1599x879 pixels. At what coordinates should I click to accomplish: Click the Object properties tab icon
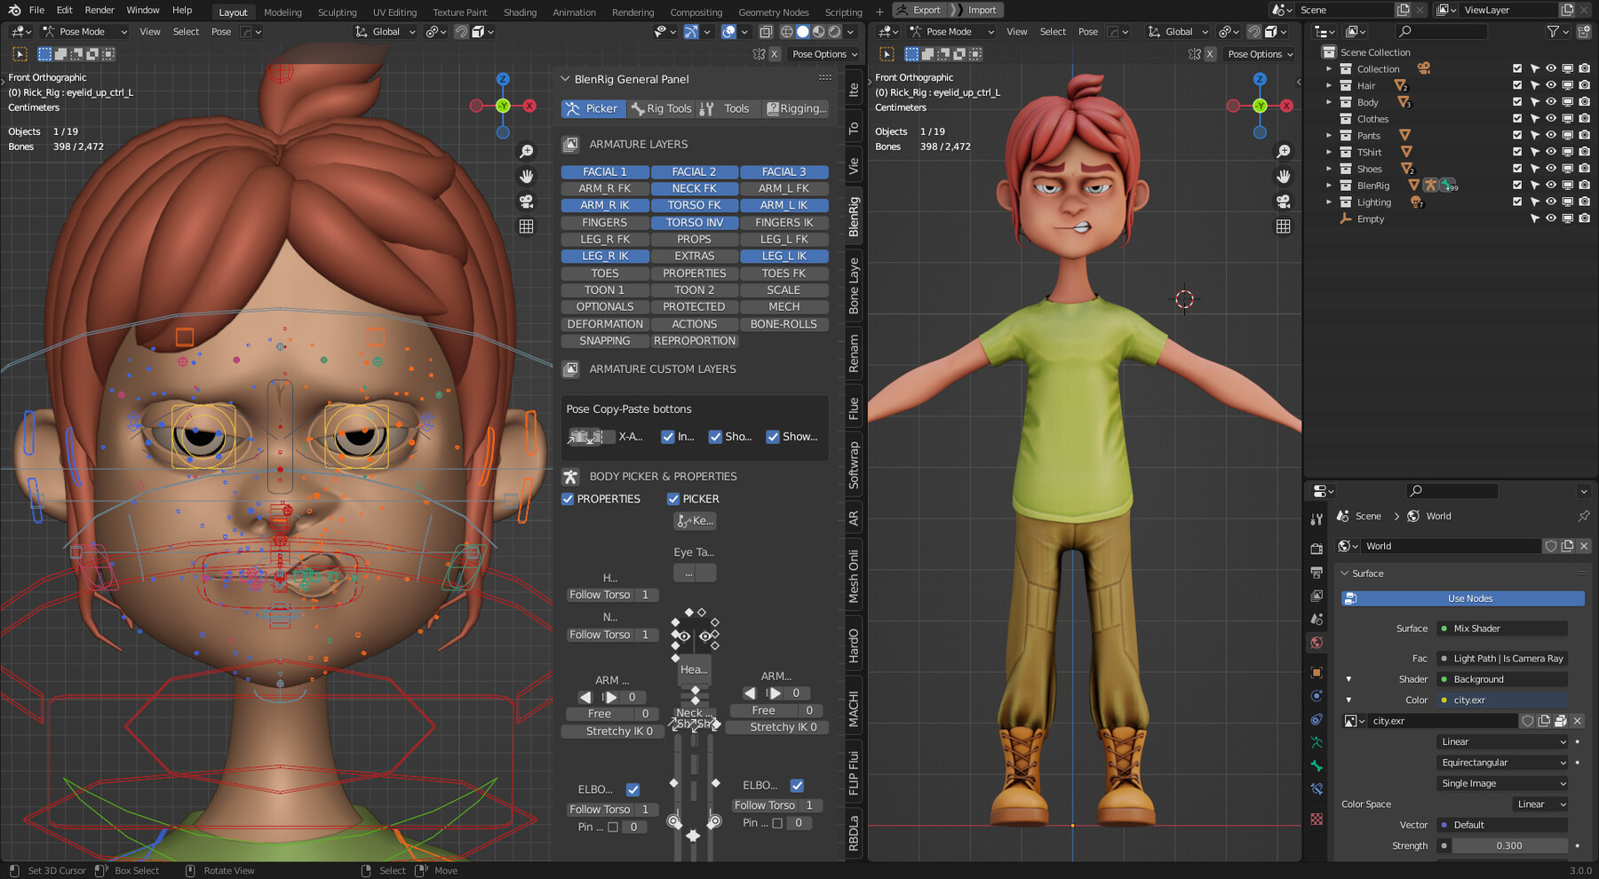pos(1317,672)
